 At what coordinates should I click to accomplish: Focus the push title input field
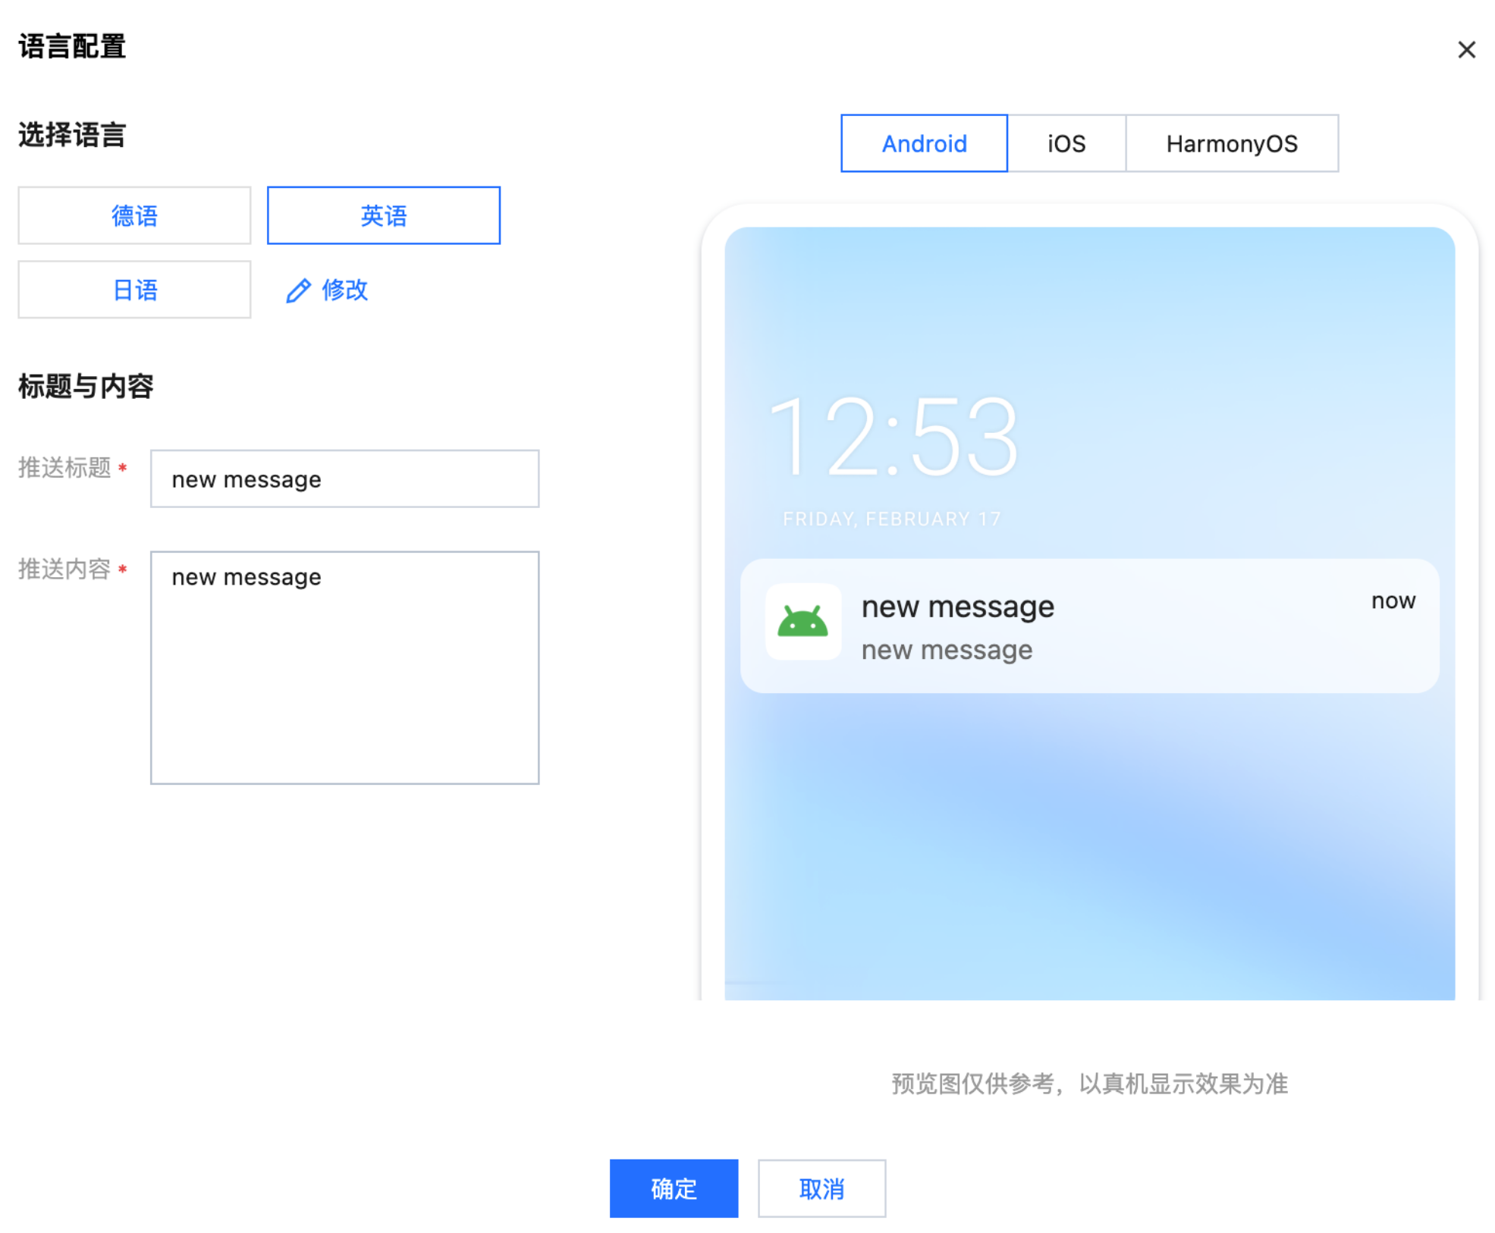(x=344, y=479)
